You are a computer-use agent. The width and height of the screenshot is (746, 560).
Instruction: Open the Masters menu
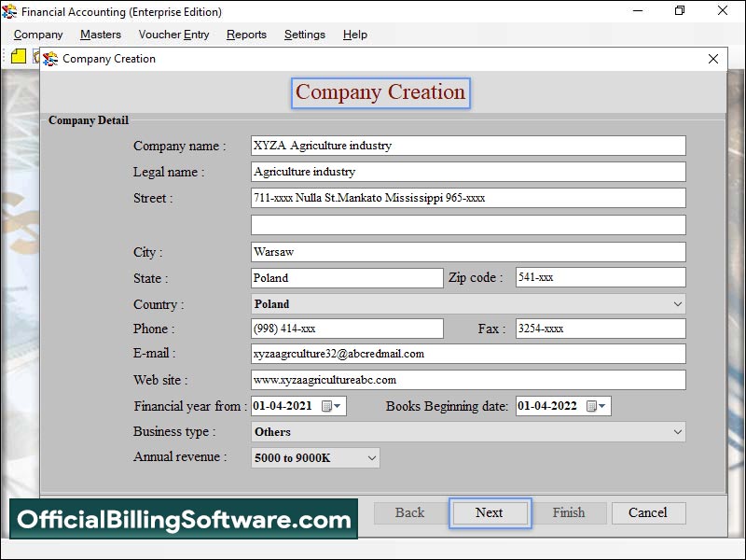click(x=101, y=35)
